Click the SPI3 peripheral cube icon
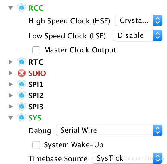This screenshot has width=167, height=164. coord(21,107)
